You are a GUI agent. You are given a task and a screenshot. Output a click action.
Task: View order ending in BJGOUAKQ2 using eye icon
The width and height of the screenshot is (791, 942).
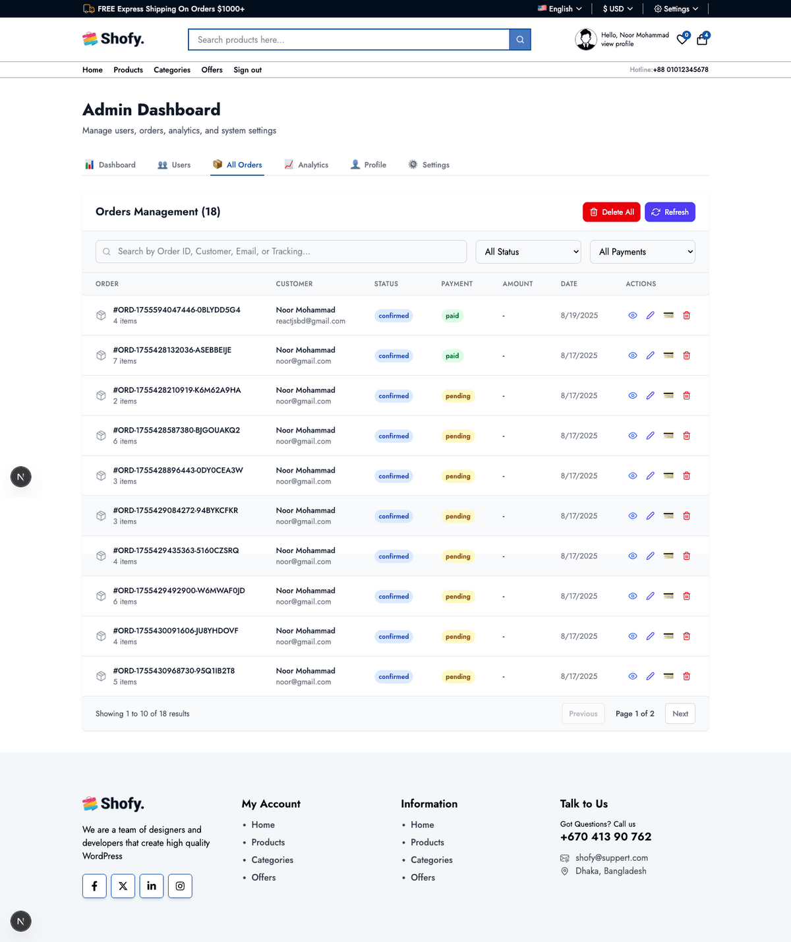coord(632,436)
